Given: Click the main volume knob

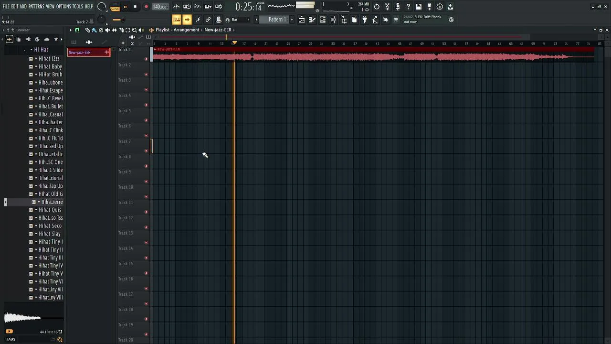Looking at the screenshot, I should pyautogui.click(x=102, y=7).
